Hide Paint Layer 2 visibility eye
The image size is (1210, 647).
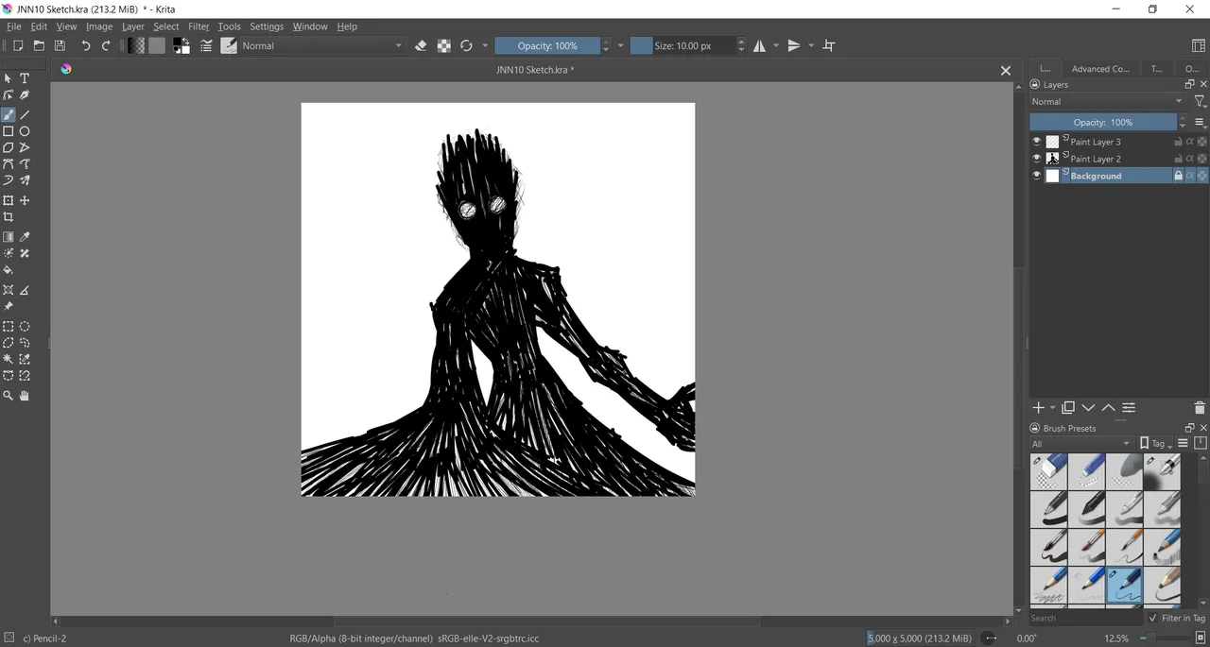(1036, 159)
